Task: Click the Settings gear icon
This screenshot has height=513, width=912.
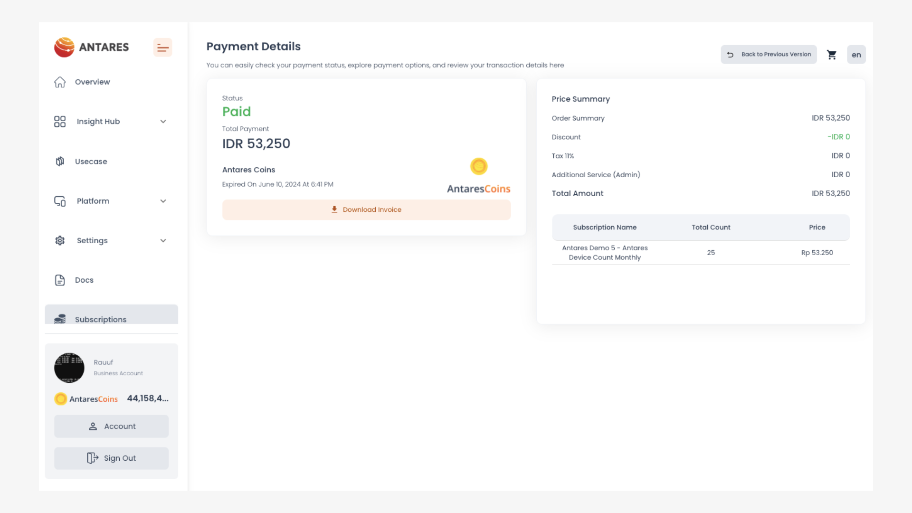Action: point(60,240)
